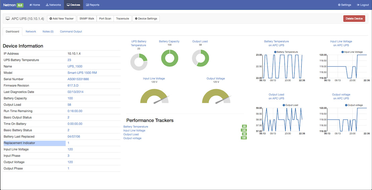Image resolution: width=372 pixels, height=190 pixels.
Task: Click Output Load on APC UPS chart title
Action: tap(276, 96)
